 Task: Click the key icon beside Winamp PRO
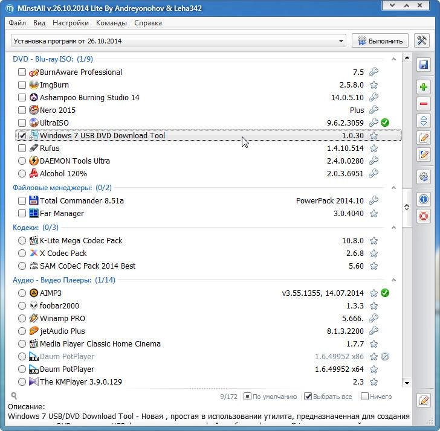point(374,318)
